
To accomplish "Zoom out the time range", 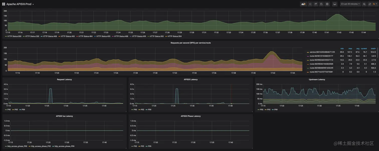I will pos(364,4).
